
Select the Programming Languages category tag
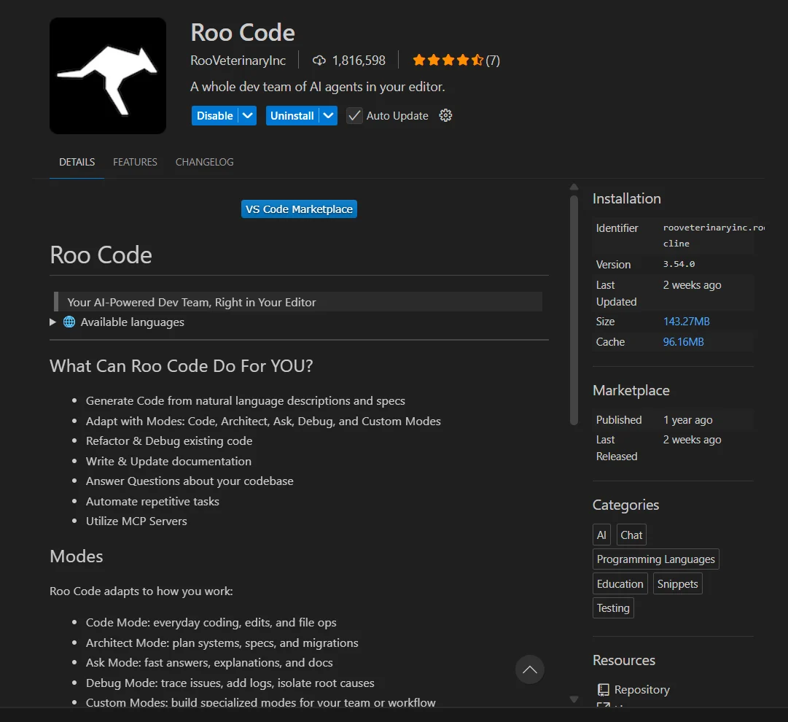(x=656, y=559)
